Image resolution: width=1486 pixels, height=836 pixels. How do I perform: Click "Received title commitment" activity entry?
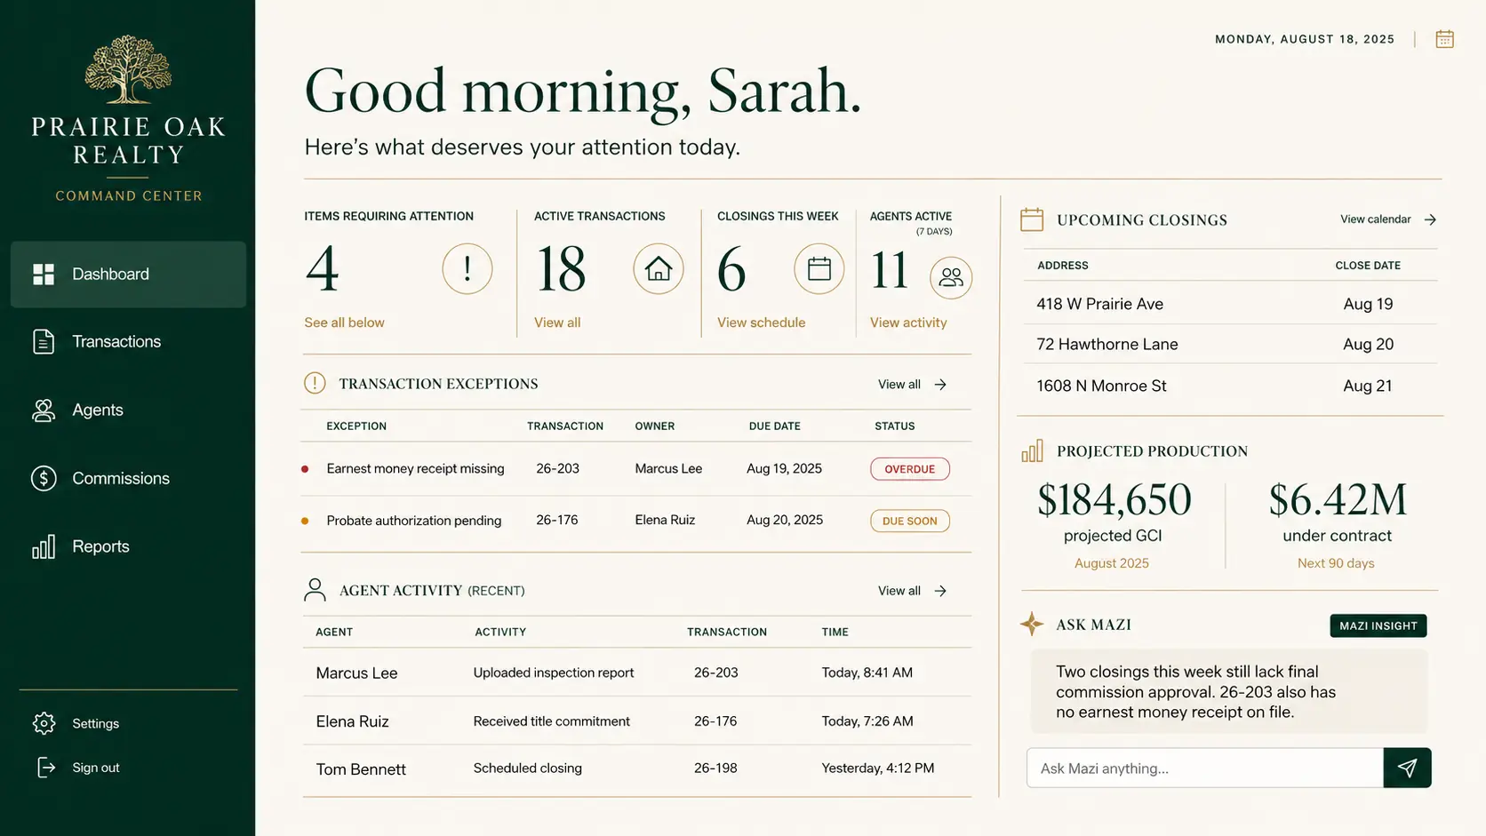click(552, 721)
